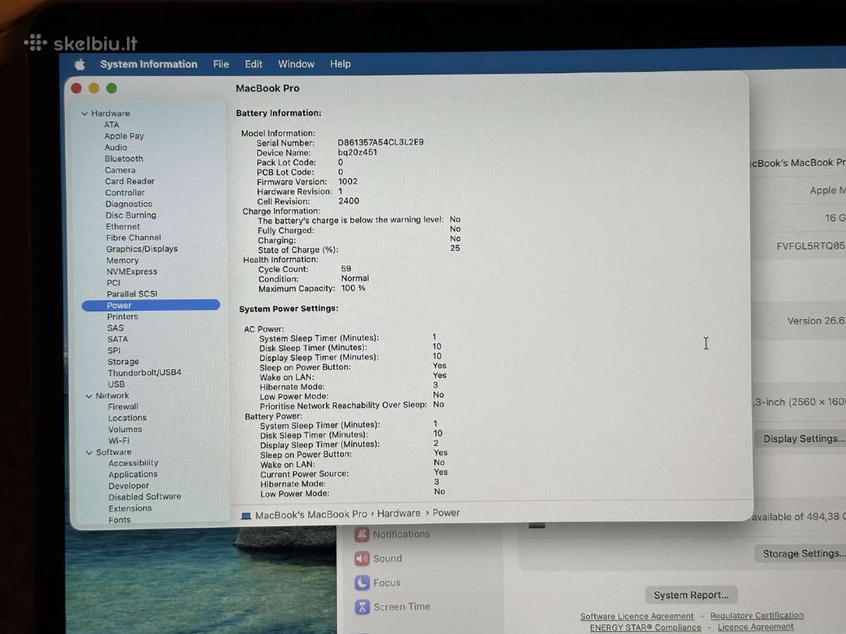846x634 pixels.
Task: Open the Software Licence Agreement link
Action: tap(637, 616)
